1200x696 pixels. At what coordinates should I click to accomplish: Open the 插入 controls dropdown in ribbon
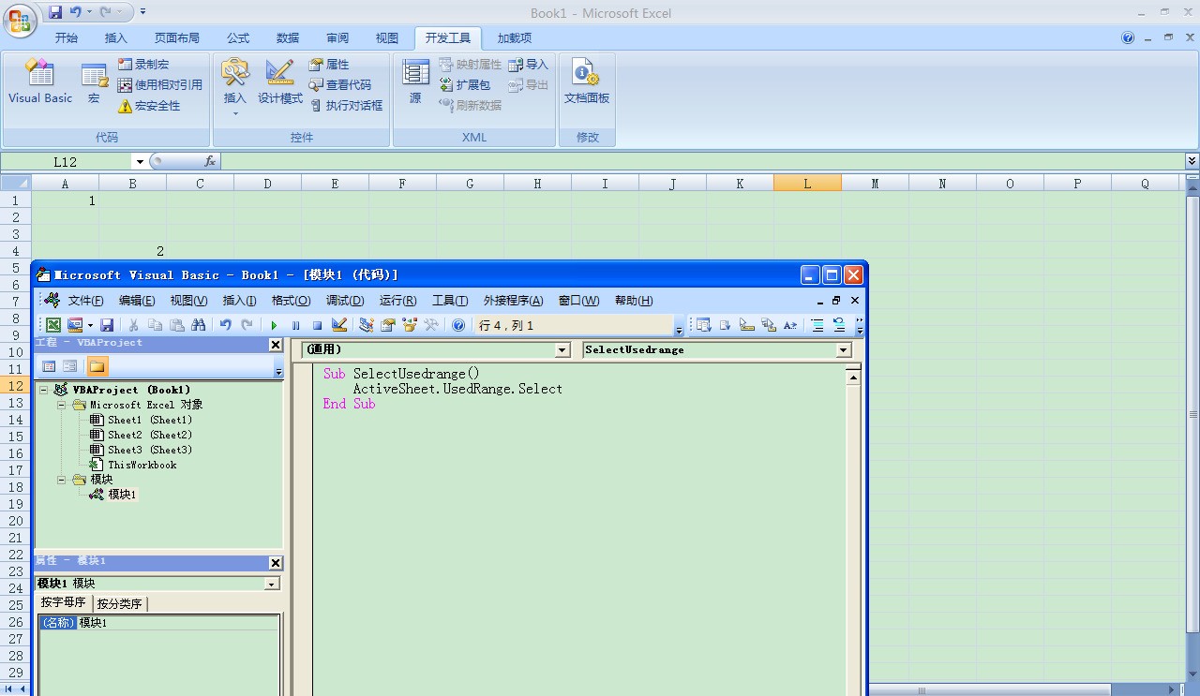coord(234,86)
